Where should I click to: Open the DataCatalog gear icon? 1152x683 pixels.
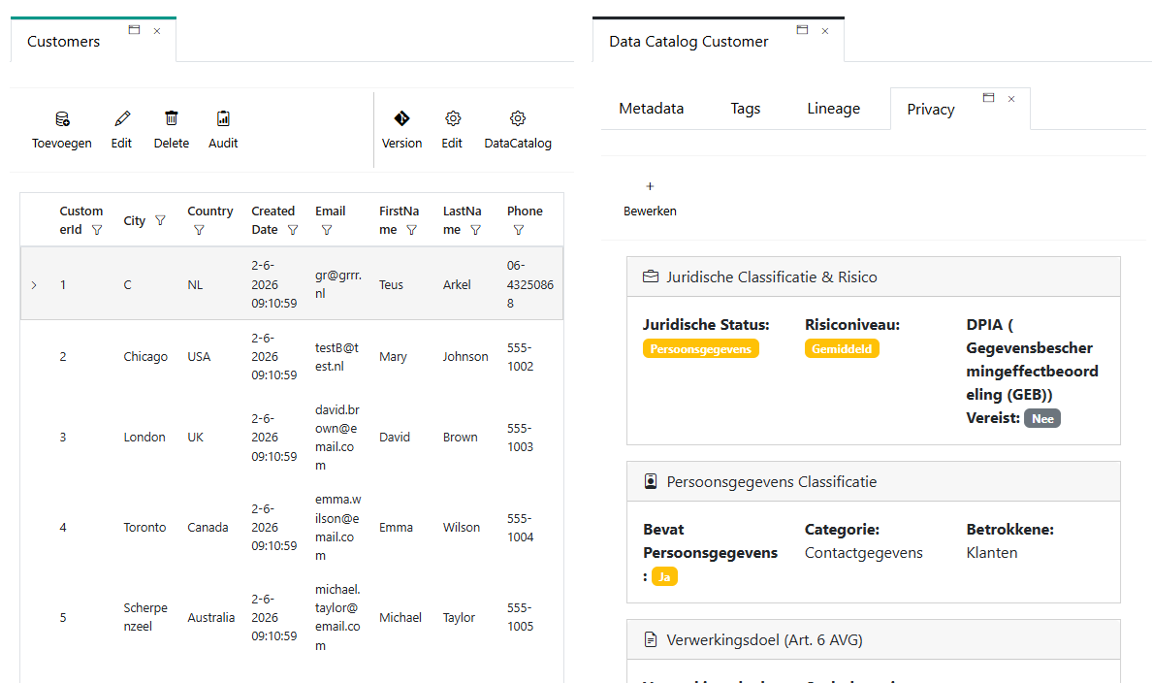point(518,118)
